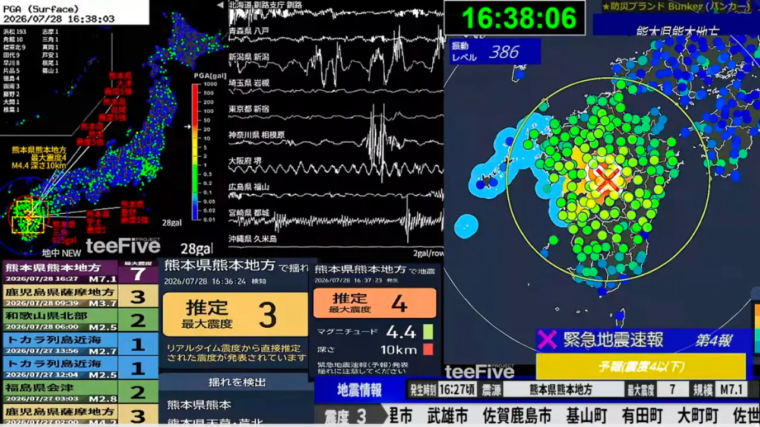Image resolution: width=760 pixels, height=427 pixels.
Task: Click the 沖縄県 久米島 waveform label
Action: click(x=254, y=239)
